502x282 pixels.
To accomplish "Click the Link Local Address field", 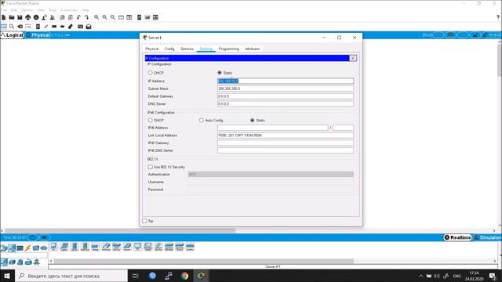I will click(x=286, y=136).
